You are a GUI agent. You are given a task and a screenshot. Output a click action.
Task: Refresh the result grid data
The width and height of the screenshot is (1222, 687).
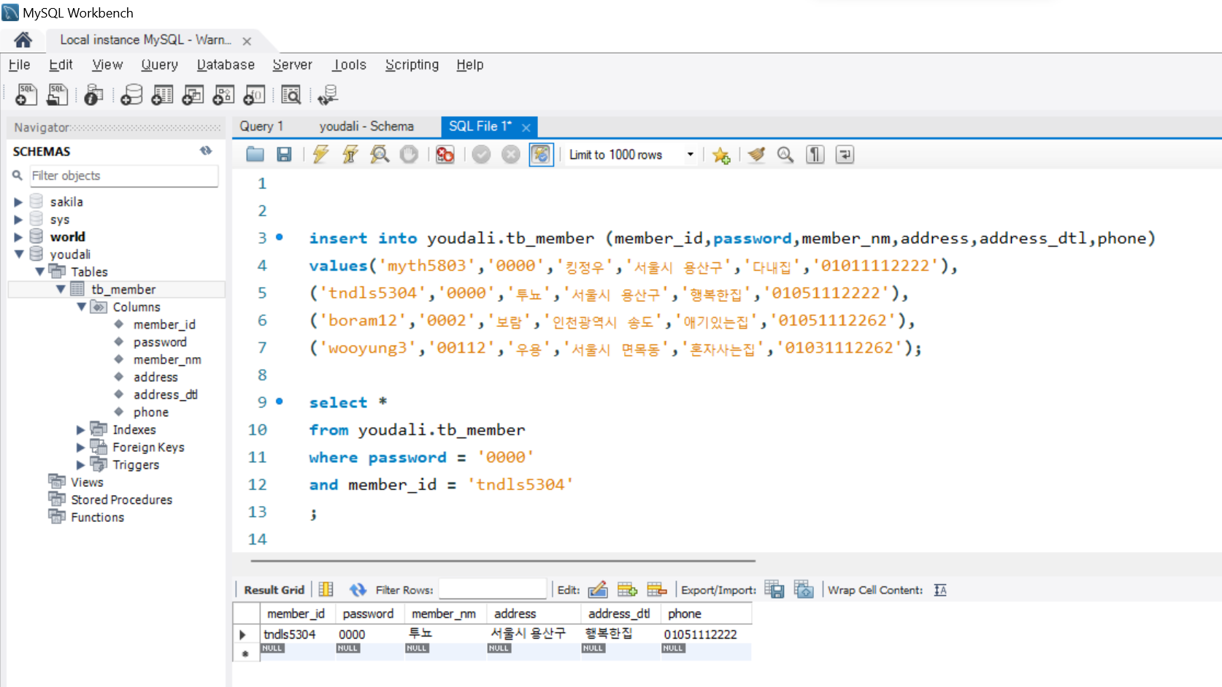[x=358, y=590]
